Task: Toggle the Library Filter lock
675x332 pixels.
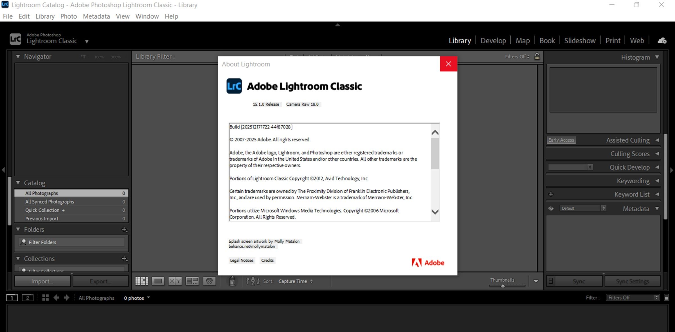Action: (537, 56)
